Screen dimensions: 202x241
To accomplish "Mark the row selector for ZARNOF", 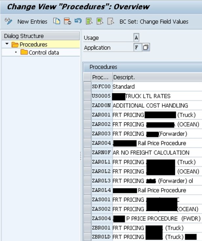I will click(x=87, y=153).
